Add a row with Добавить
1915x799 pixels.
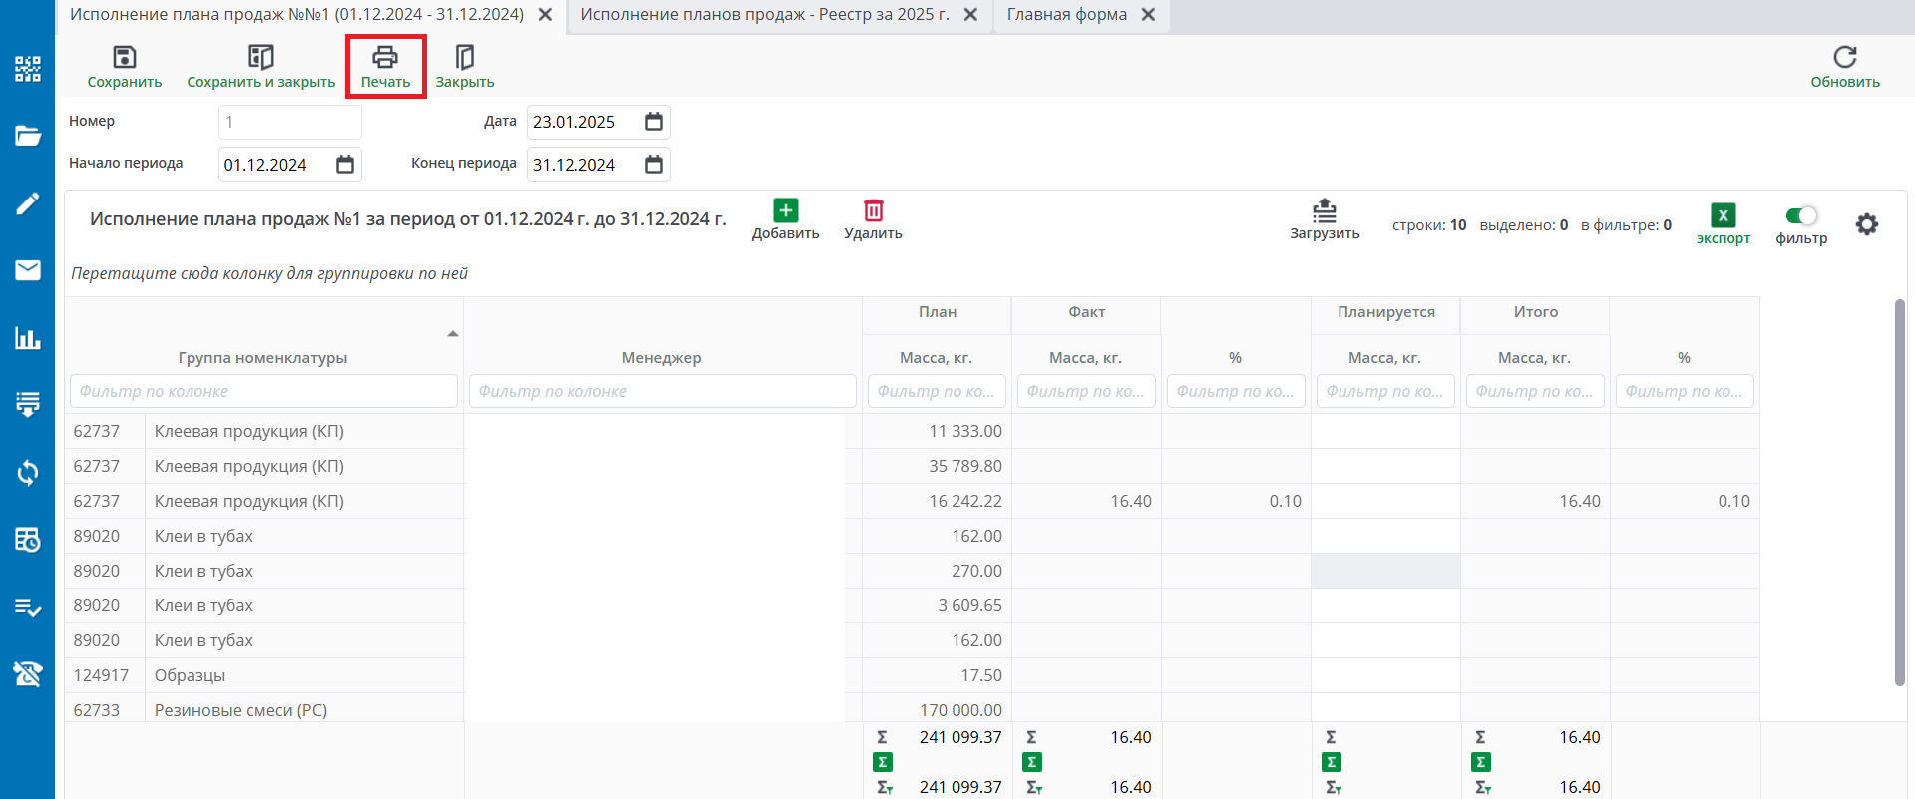click(x=785, y=211)
